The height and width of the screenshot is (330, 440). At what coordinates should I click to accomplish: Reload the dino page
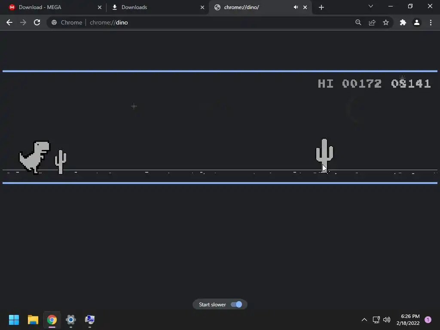(37, 22)
